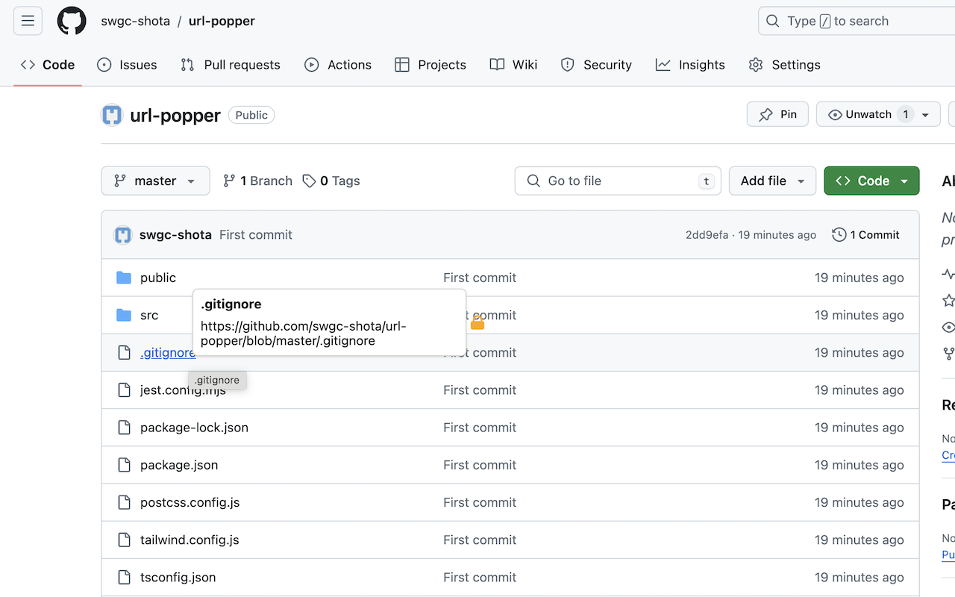Viewport: 955px width, 597px height.
Task: Open the public folder
Action: click(x=158, y=278)
